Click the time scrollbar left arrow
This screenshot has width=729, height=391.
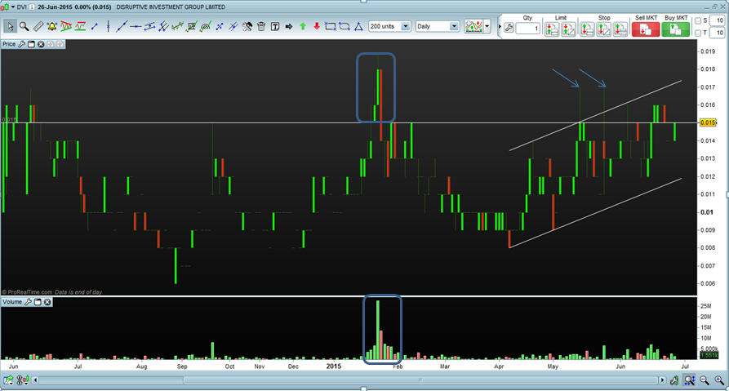pyautogui.click(x=35, y=380)
